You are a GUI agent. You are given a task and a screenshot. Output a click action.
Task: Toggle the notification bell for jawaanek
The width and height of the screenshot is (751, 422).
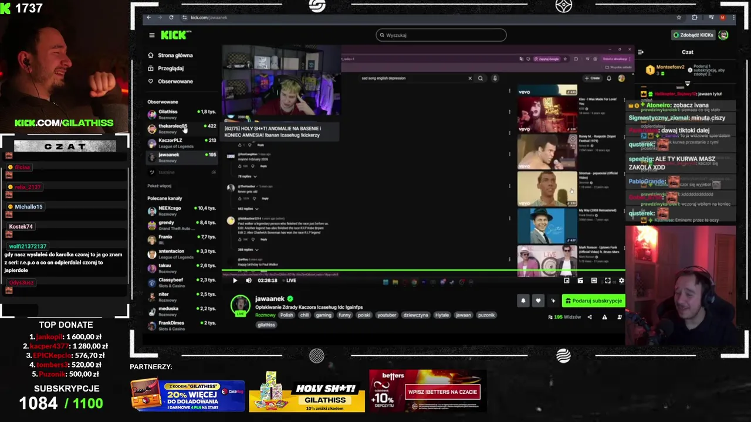coord(523,301)
